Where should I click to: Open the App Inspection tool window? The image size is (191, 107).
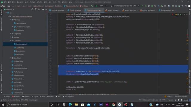pyautogui.click(x=68, y=97)
